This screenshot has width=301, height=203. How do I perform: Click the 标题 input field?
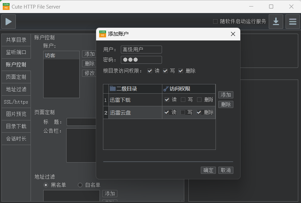pos(81,122)
